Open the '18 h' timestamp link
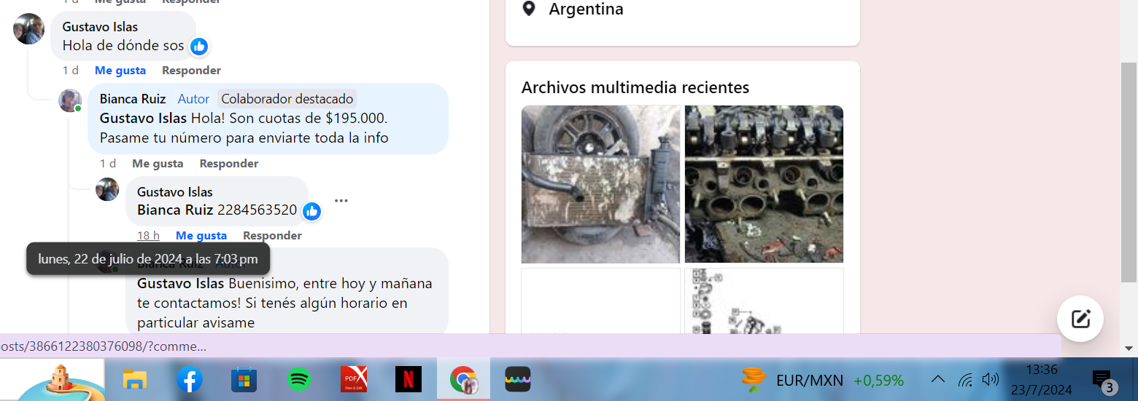Screen dimensions: 1138x401 148,236
